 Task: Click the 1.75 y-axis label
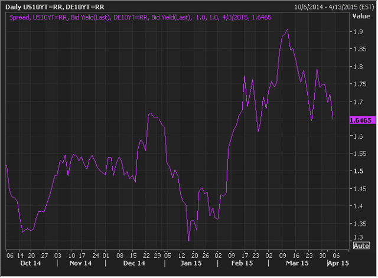[361, 84]
